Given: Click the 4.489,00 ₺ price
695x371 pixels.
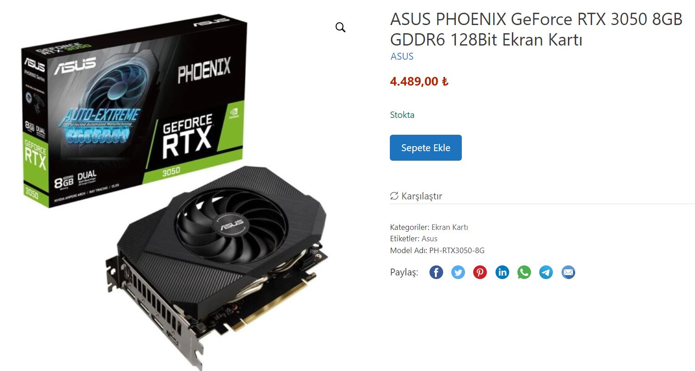Looking at the screenshot, I should [419, 81].
